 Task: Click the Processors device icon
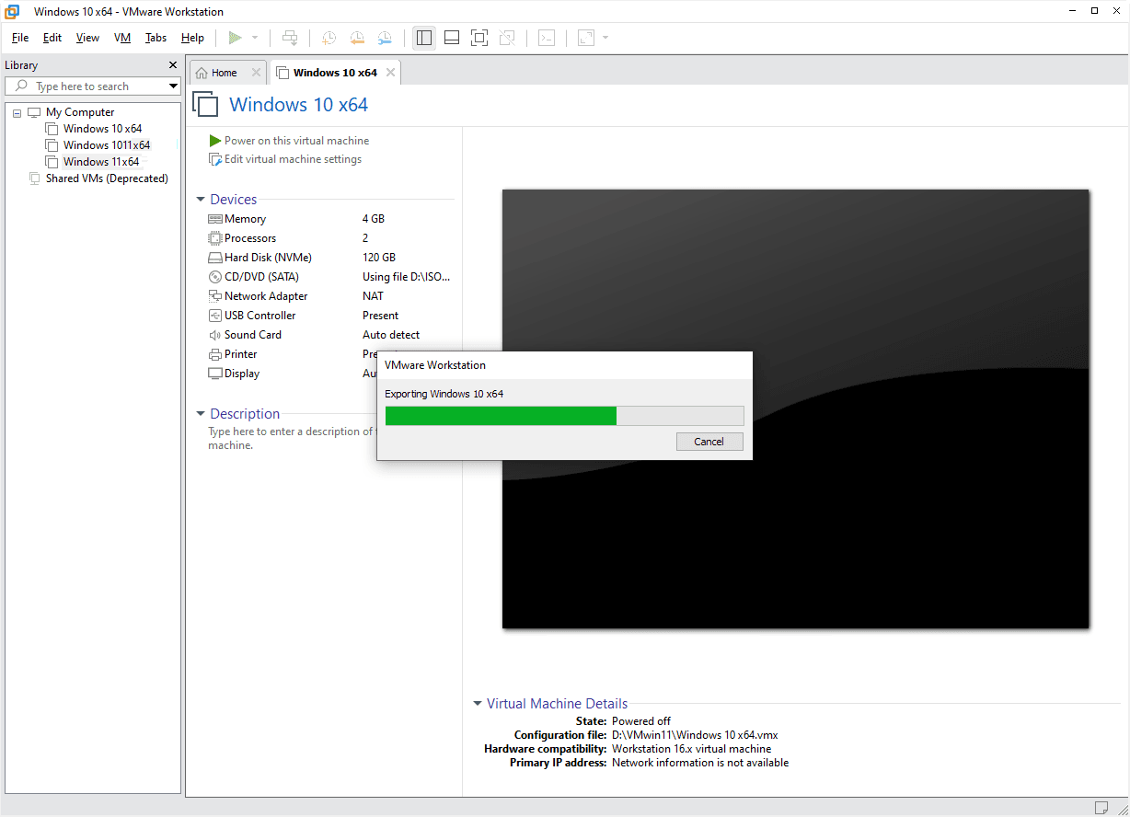click(215, 238)
